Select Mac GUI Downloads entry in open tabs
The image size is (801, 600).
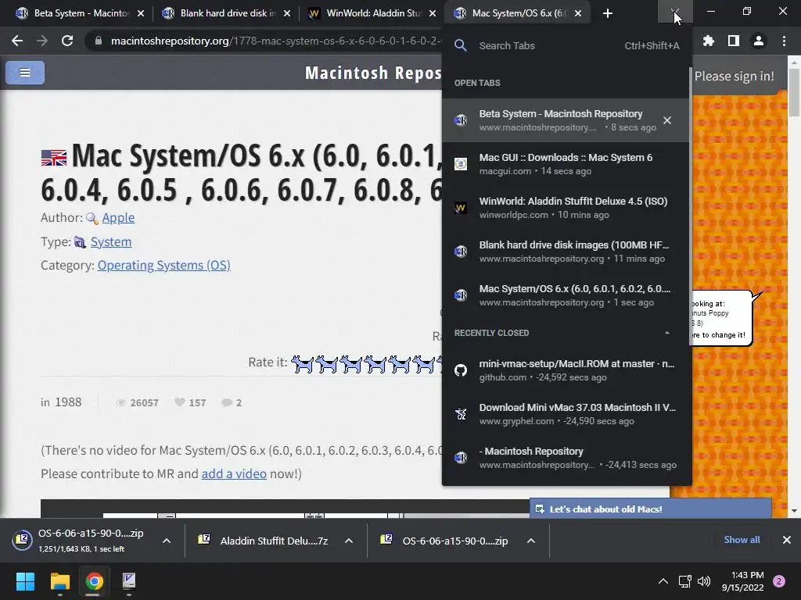[x=566, y=164]
